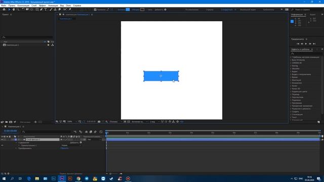Click the Home icon in the toolbar
324x182 pixels.
[4, 10]
